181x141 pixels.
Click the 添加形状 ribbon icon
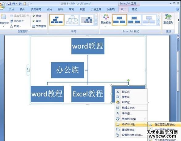click(x=3, y=17)
